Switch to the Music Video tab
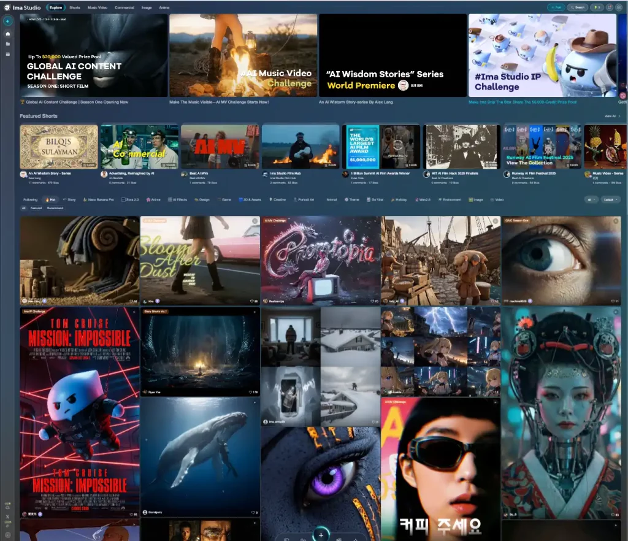This screenshot has width=628, height=541. click(98, 7)
